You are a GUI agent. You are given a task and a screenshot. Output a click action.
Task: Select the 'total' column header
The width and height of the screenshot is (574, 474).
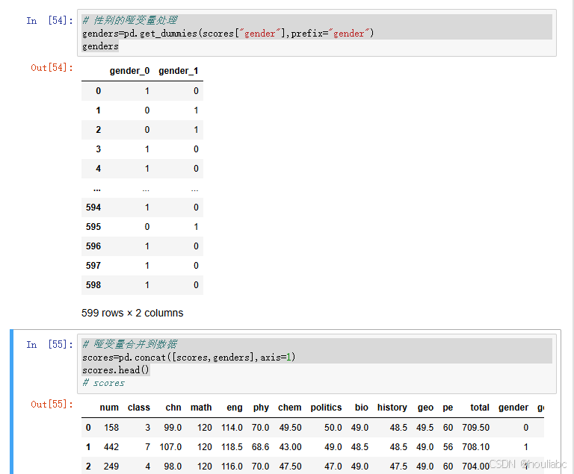pos(480,407)
